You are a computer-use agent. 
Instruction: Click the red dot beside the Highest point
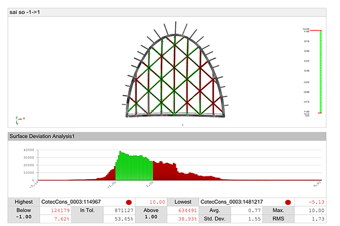tap(129, 202)
